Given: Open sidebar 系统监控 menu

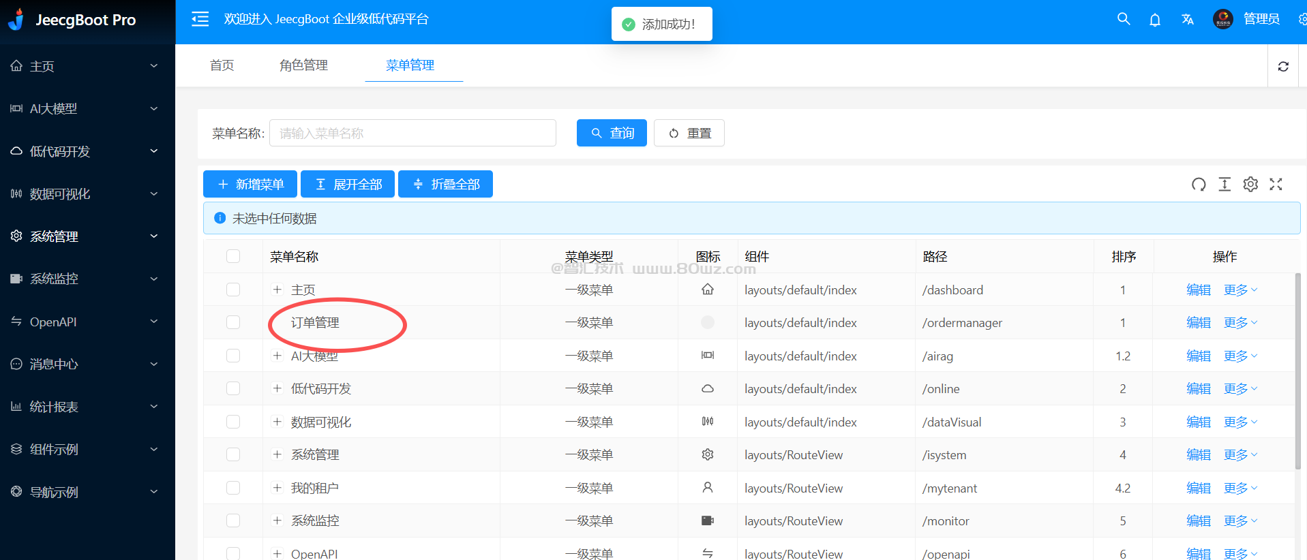Looking at the screenshot, I should pyautogui.click(x=87, y=279).
